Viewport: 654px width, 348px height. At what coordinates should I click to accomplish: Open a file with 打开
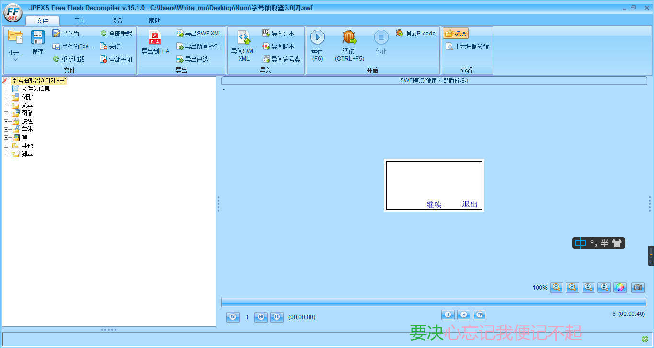point(15,42)
